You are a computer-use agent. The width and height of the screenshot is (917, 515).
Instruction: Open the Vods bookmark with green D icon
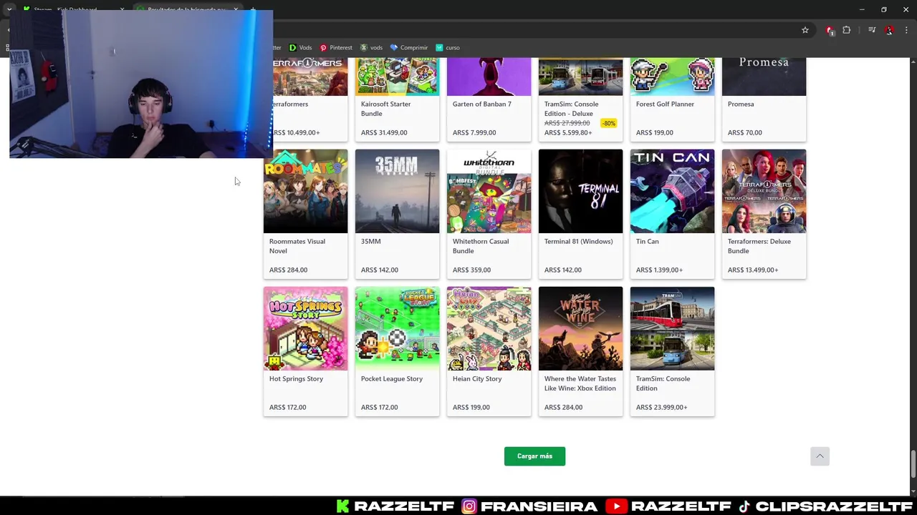click(x=300, y=48)
